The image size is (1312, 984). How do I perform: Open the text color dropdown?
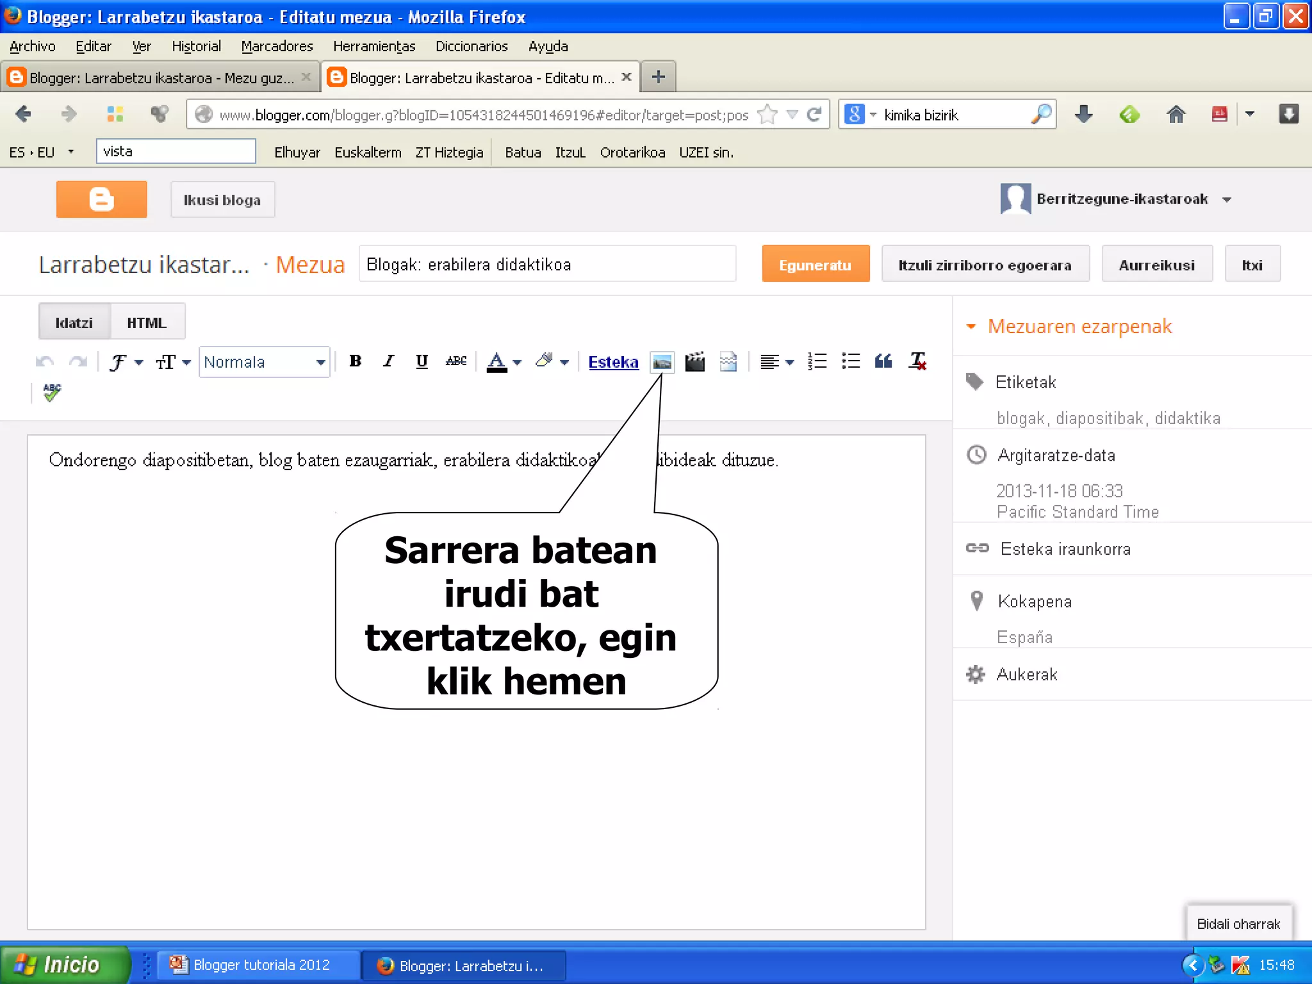point(504,362)
